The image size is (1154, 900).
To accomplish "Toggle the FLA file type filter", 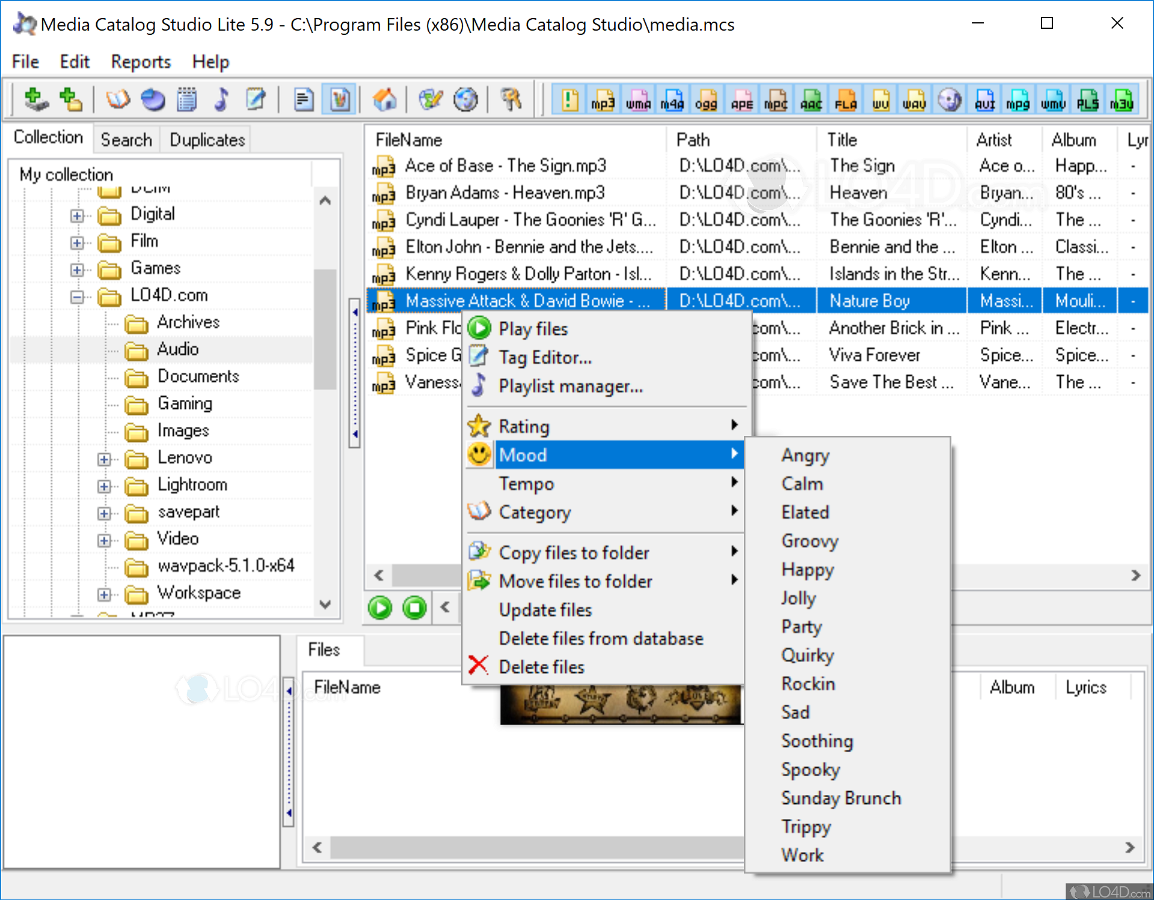I will pyautogui.click(x=846, y=100).
